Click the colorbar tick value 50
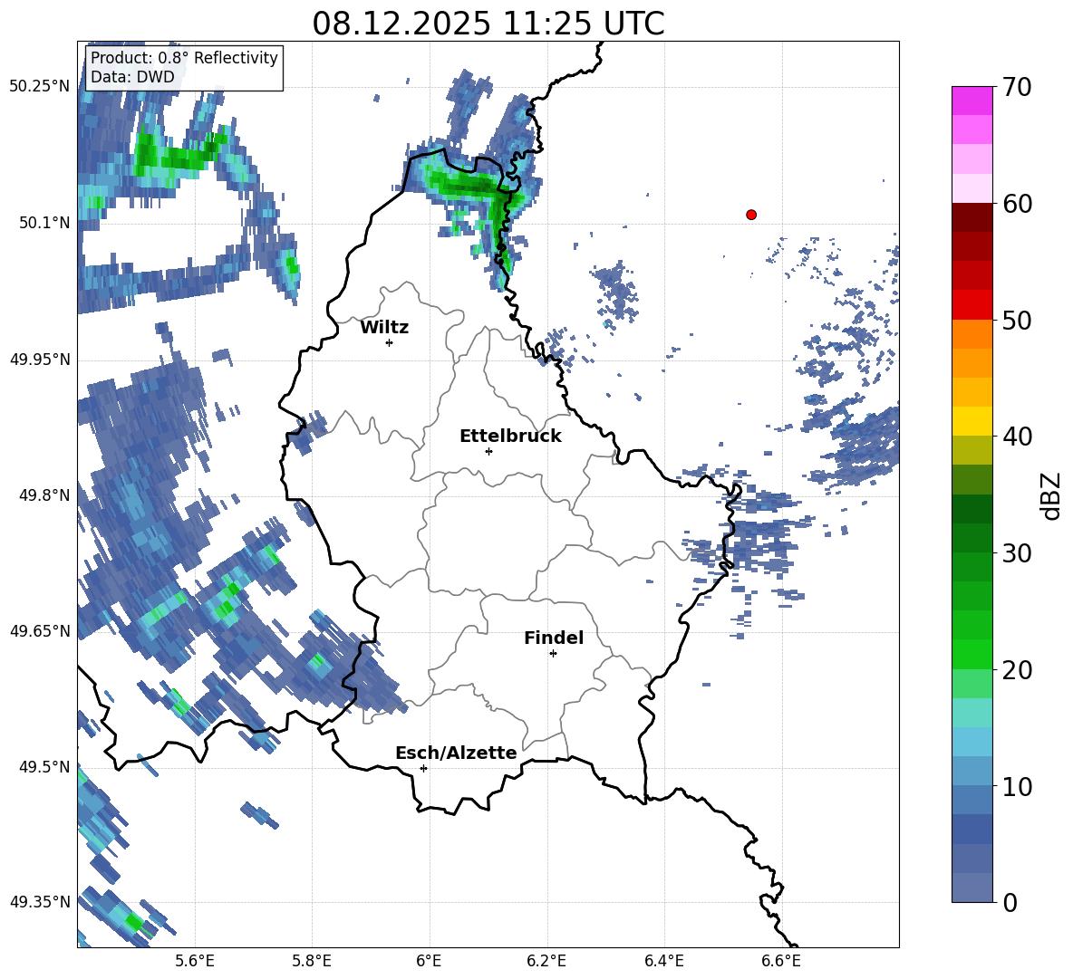 tap(1017, 320)
